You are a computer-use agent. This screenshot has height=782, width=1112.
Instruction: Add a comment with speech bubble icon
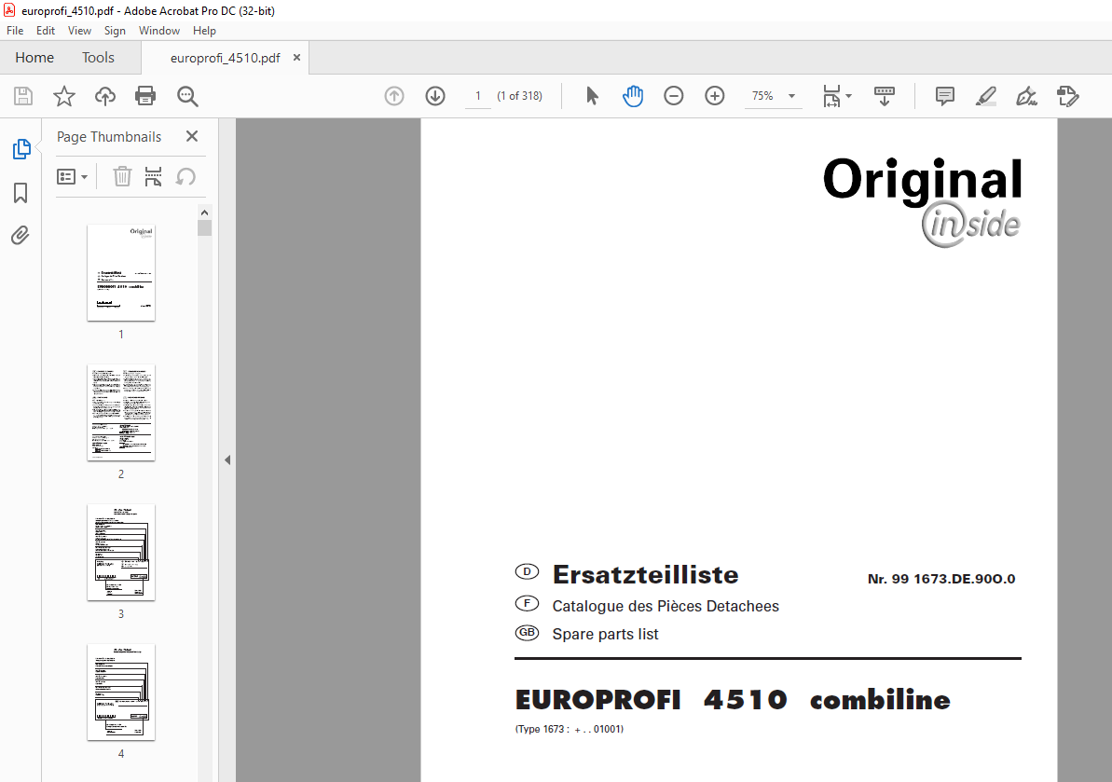944,96
